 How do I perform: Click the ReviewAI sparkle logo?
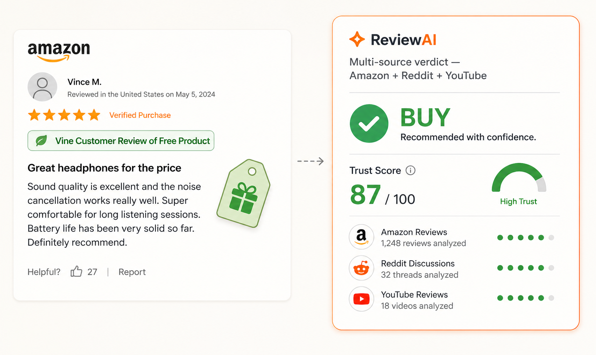coord(357,39)
